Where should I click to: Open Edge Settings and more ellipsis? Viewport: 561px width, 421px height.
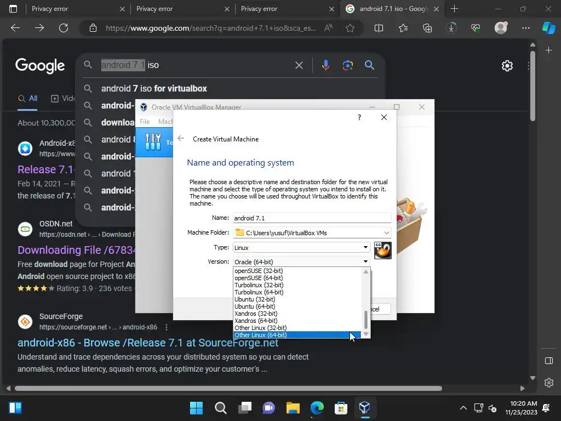pyautogui.click(x=525, y=28)
